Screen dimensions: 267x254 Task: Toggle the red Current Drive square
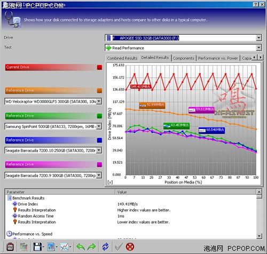[x=99, y=67]
